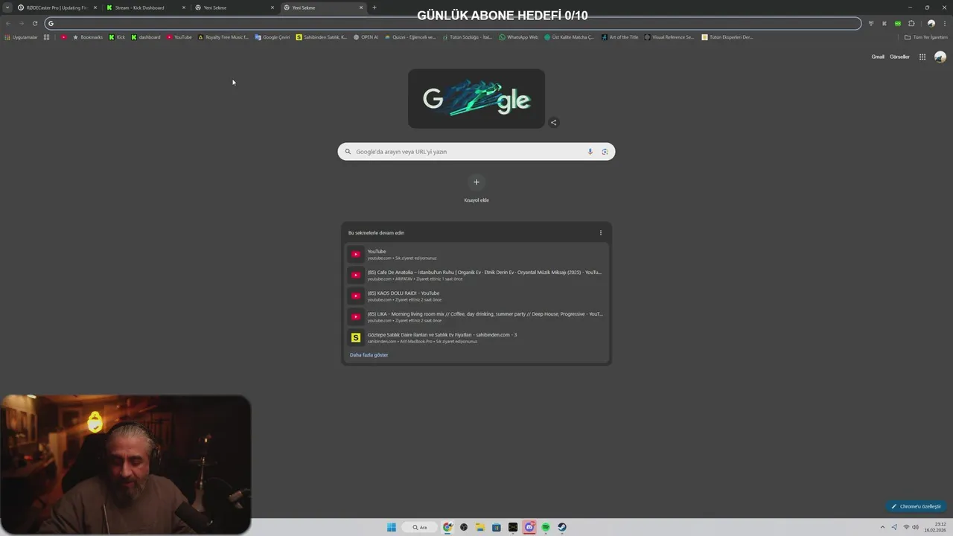Open the Kick bookmark
This screenshot has height=536, width=953.
pos(117,37)
